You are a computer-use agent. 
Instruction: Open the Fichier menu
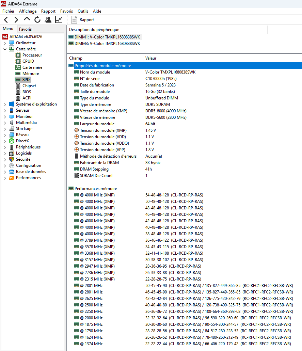tap(8, 11)
